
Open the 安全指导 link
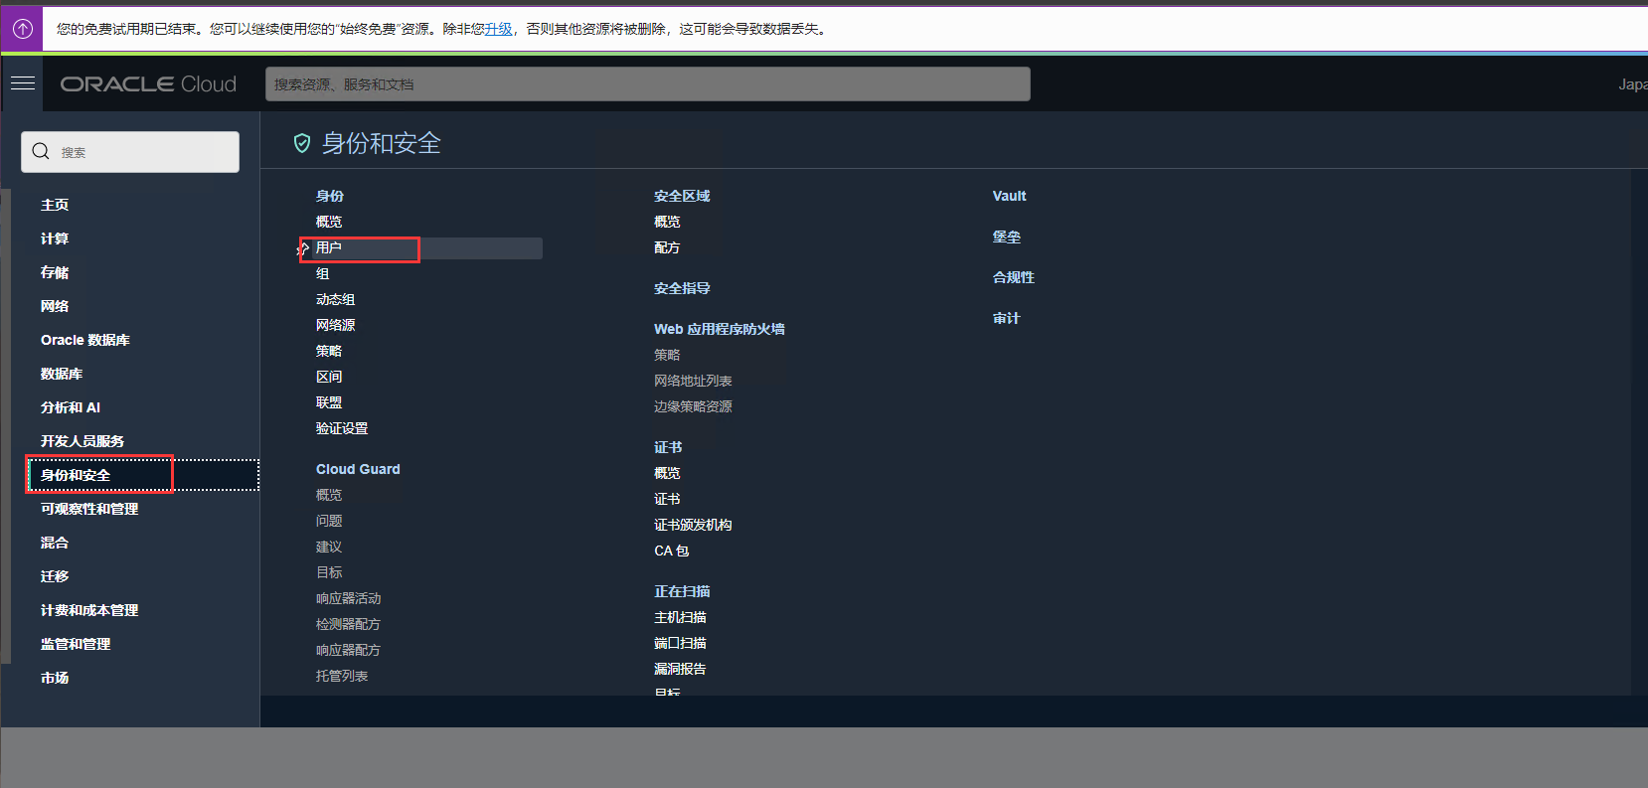pyautogui.click(x=682, y=288)
